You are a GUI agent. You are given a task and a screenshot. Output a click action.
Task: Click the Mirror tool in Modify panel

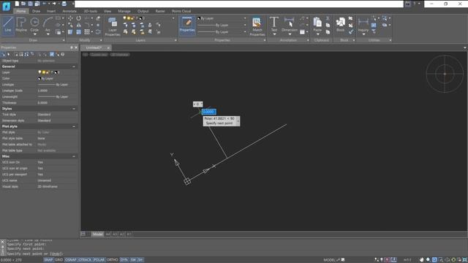point(78,25)
